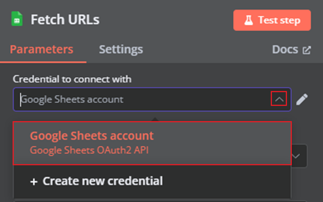Select the Google Sheets account entry

[x=91, y=136]
